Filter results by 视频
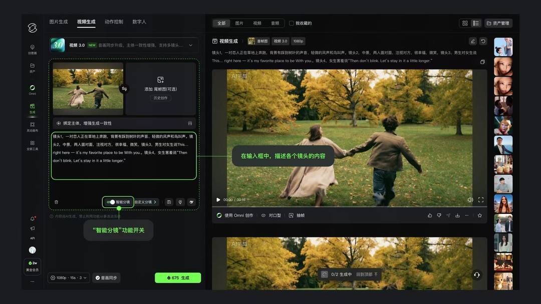The image size is (541, 304). click(x=257, y=23)
